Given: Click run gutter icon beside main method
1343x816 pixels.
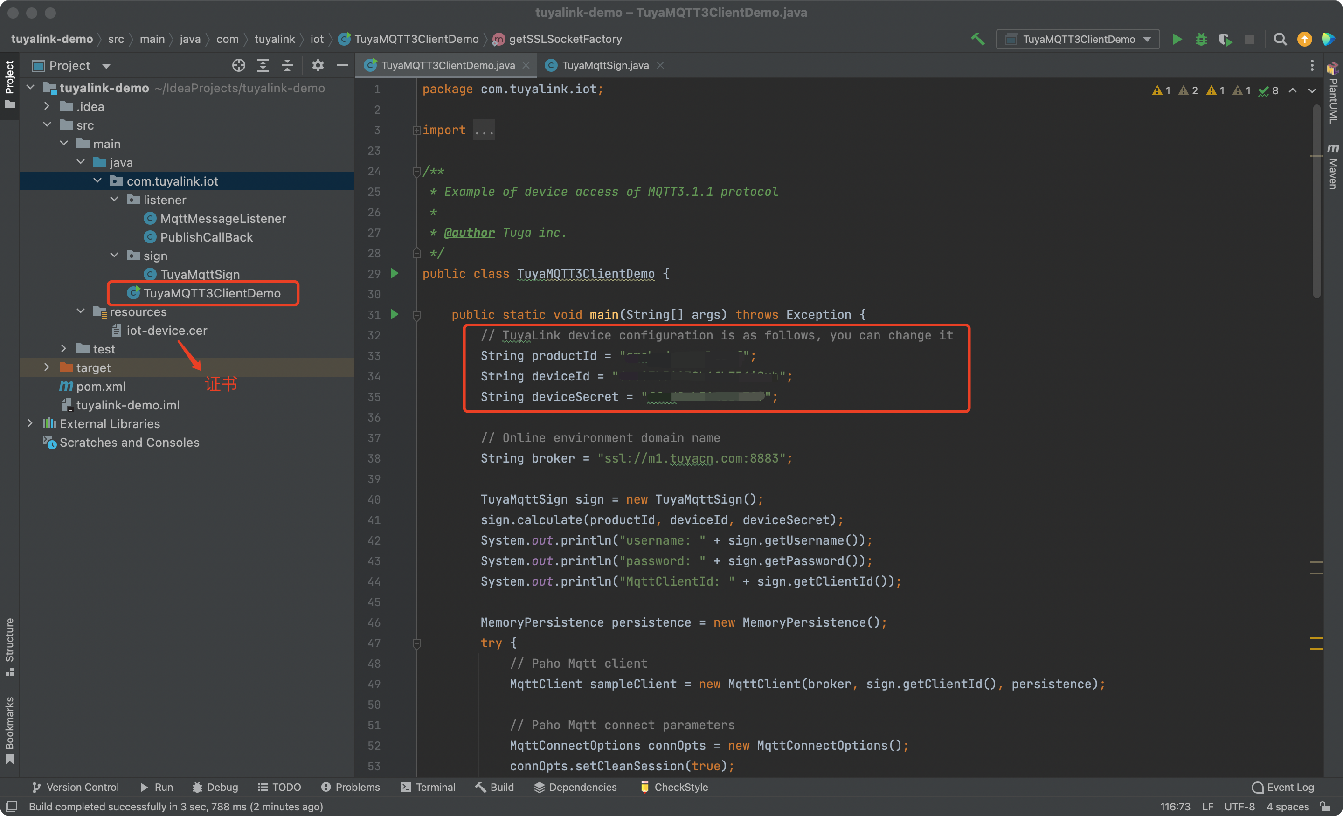Looking at the screenshot, I should click(395, 314).
